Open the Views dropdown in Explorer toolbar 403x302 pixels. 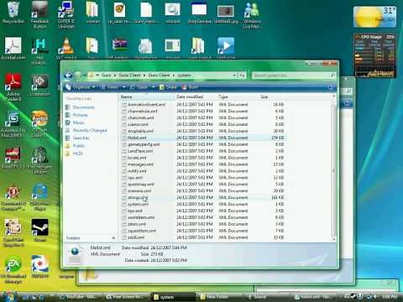[x=113, y=87]
